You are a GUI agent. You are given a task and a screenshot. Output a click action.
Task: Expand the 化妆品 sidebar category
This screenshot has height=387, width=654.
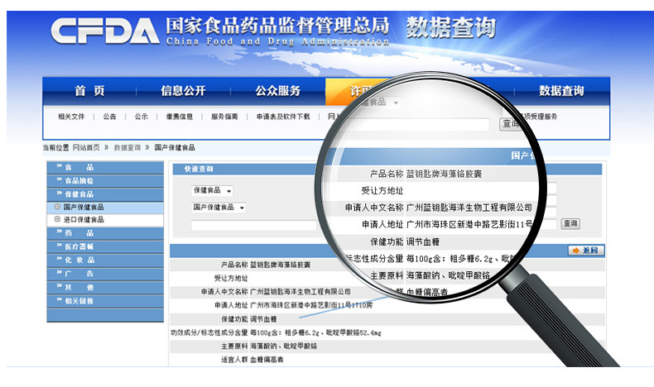click(x=105, y=260)
